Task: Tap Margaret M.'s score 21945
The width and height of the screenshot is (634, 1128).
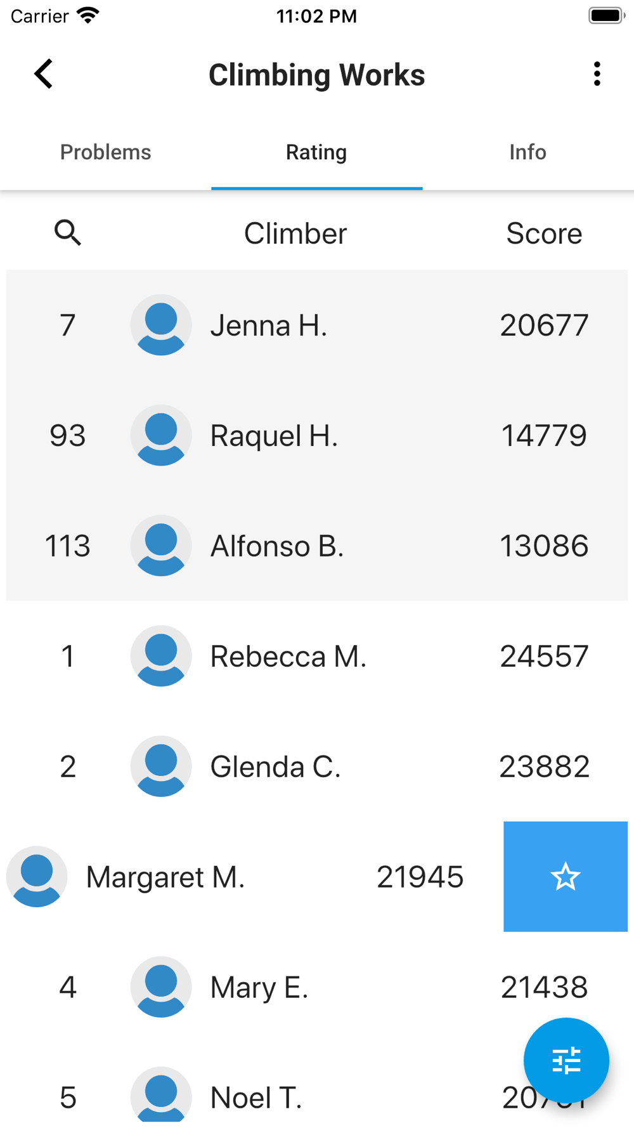Action: pyautogui.click(x=420, y=877)
